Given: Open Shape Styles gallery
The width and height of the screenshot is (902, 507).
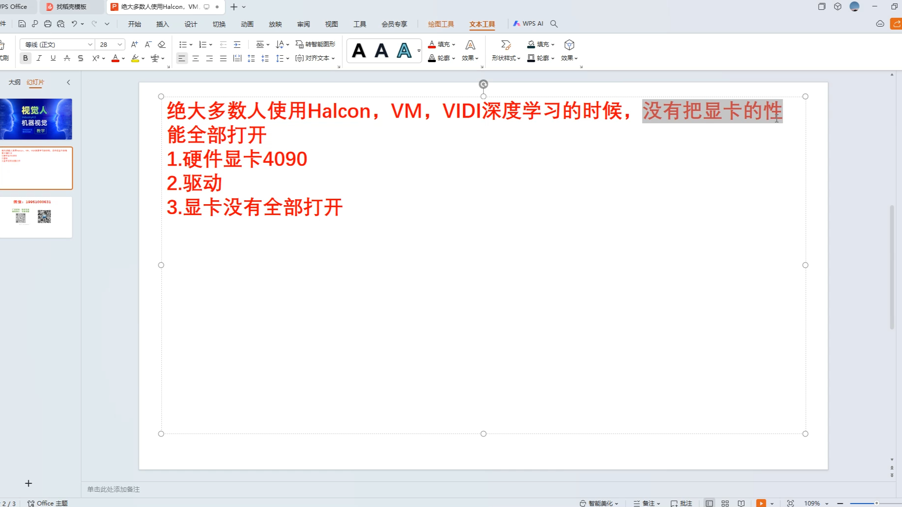Looking at the screenshot, I should click(x=506, y=50).
